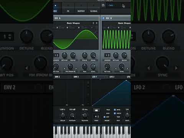Click the OSC A Blend knob
The image size is (184, 138).
tap(73, 55)
